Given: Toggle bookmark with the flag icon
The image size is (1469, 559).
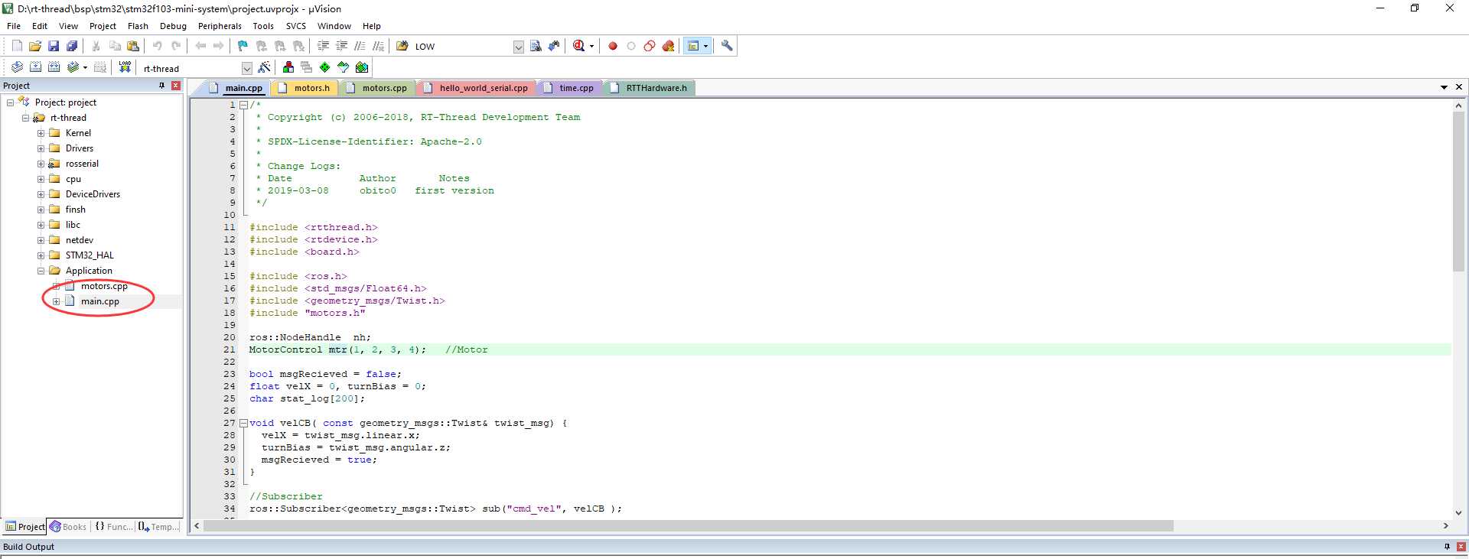Looking at the screenshot, I should pyautogui.click(x=243, y=46).
